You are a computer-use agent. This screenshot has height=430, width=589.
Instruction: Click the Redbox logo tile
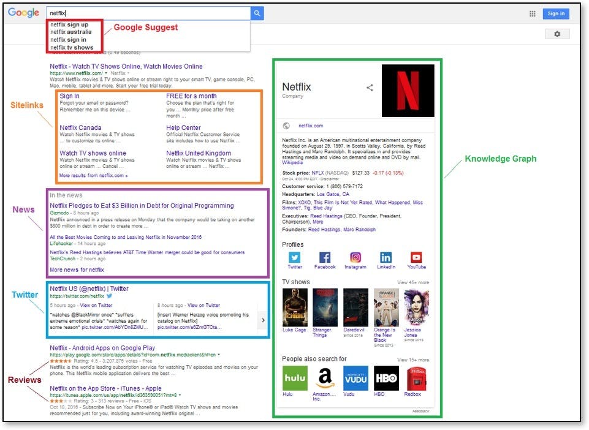(417, 378)
